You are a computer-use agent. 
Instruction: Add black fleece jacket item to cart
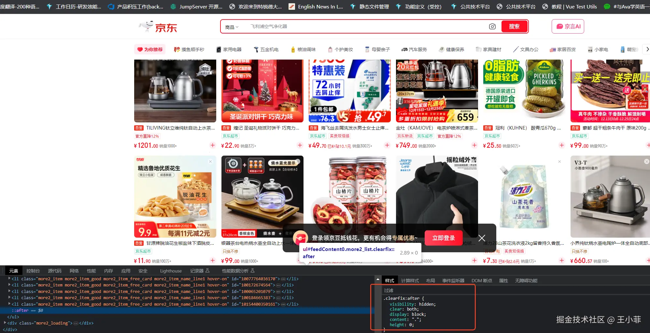[474, 260]
